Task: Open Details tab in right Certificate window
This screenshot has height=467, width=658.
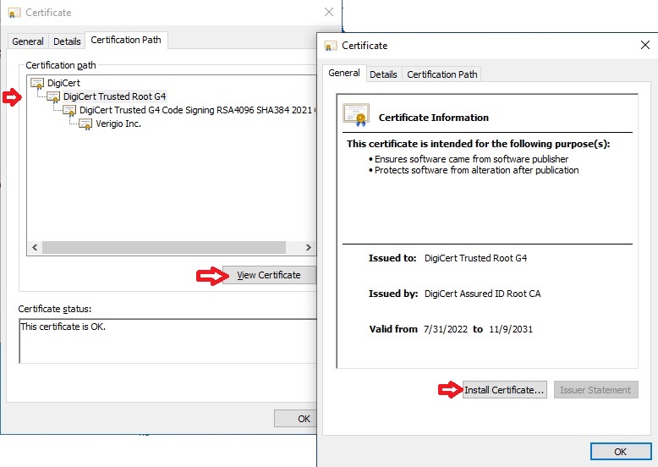Action: coord(383,74)
